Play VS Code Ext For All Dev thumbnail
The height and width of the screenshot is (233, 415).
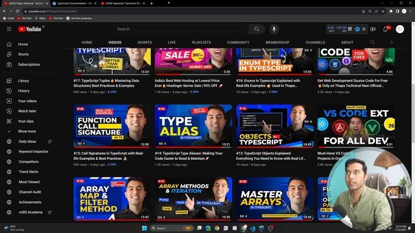(356, 126)
